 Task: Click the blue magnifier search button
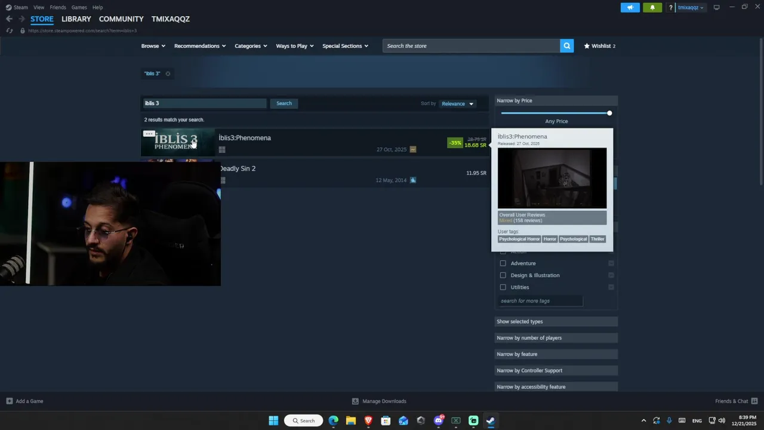(566, 46)
